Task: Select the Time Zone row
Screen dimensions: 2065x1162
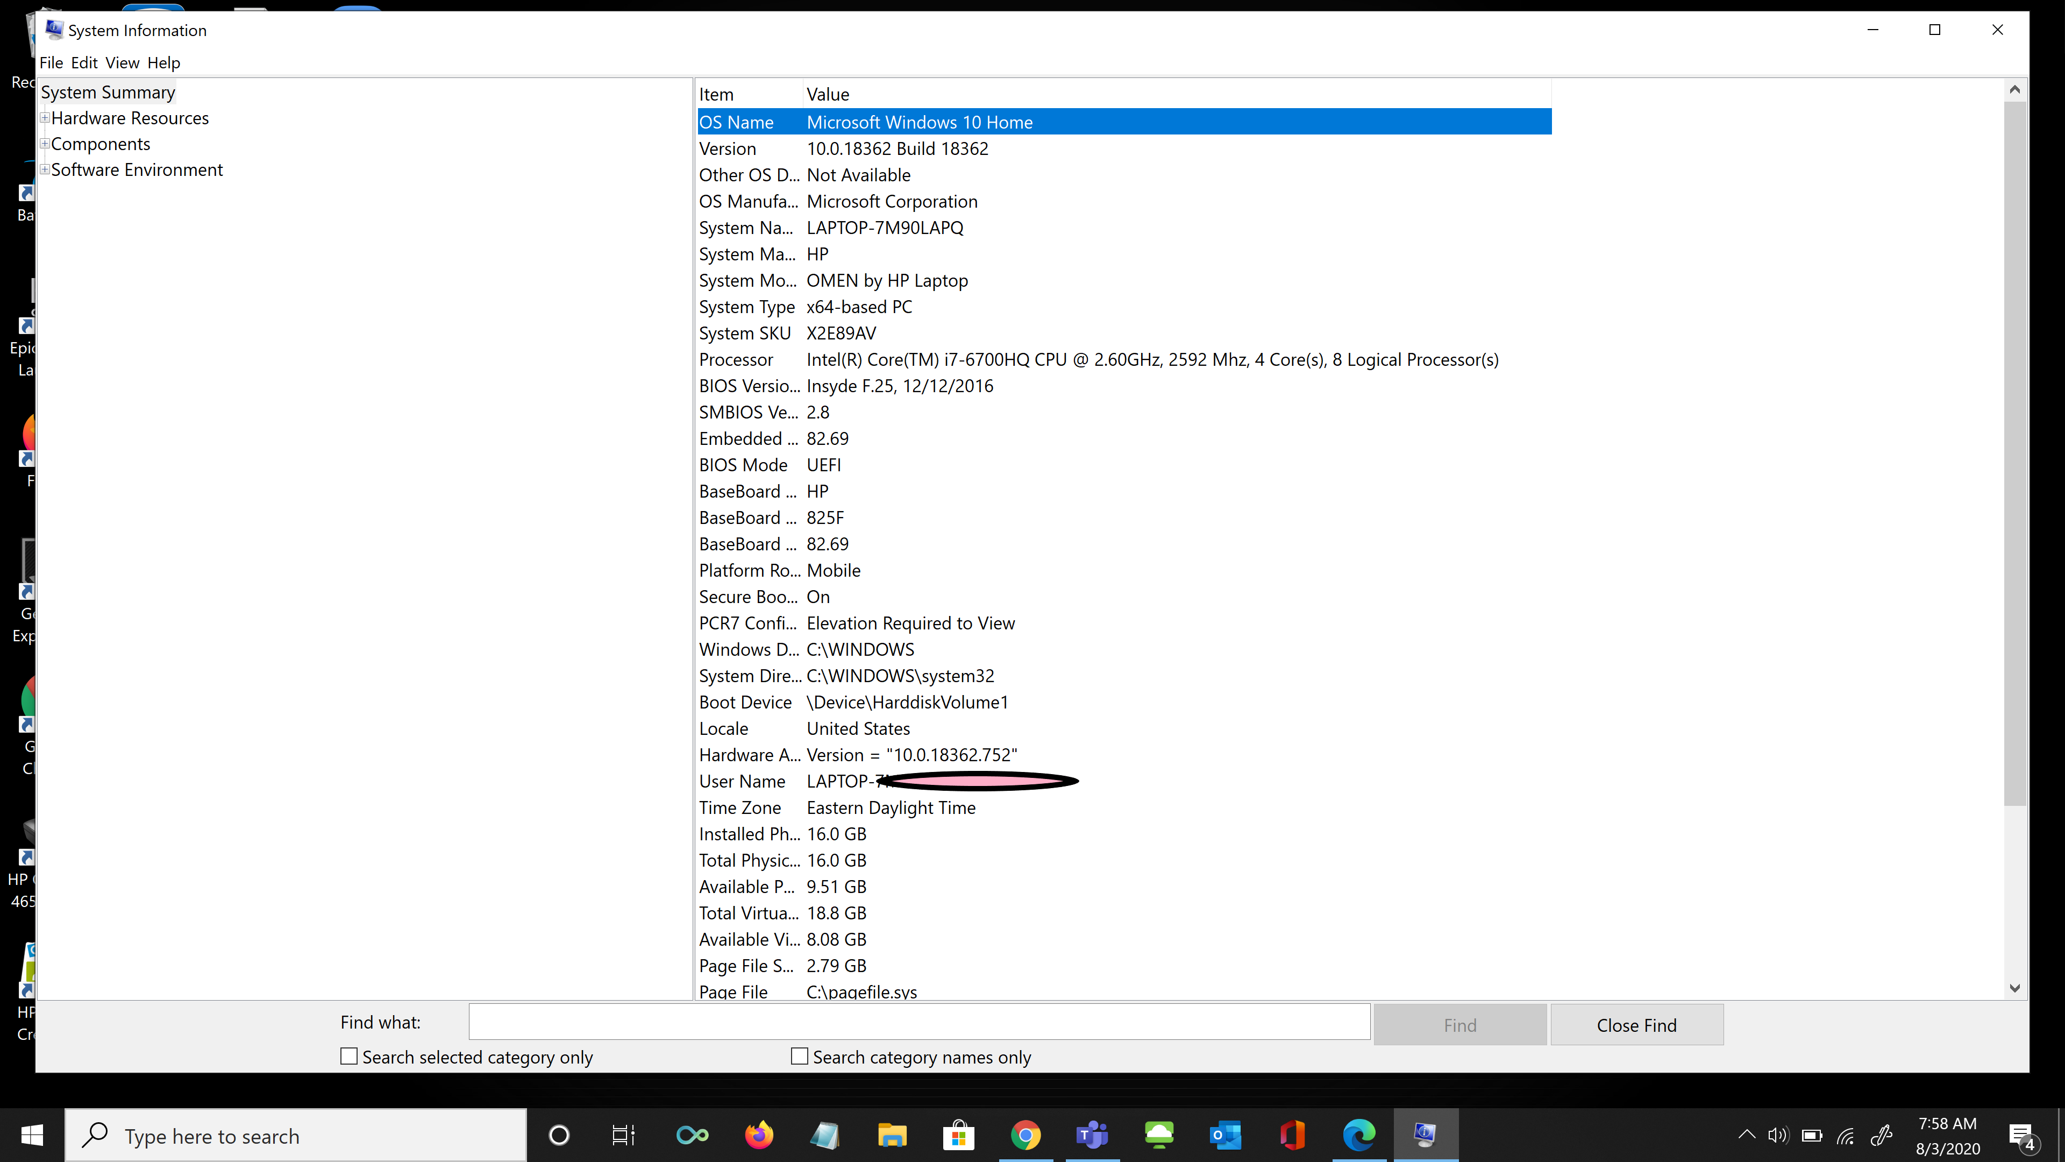Action: (x=1124, y=807)
